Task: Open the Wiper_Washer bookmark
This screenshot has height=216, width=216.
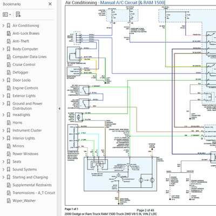Action: (24, 201)
